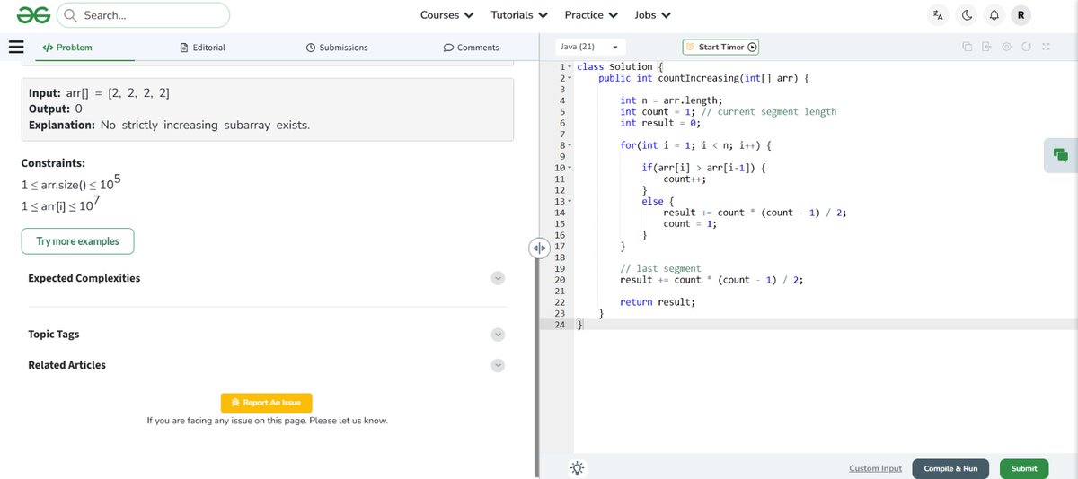This screenshot has height=479, width=1078.
Task: Open the Custom Input link
Action: [875, 468]
